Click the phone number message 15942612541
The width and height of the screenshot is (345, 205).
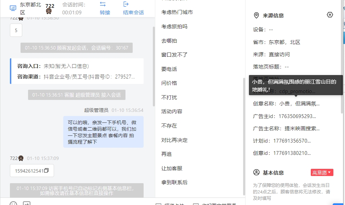pyautogui.click(x=32, y=171)
